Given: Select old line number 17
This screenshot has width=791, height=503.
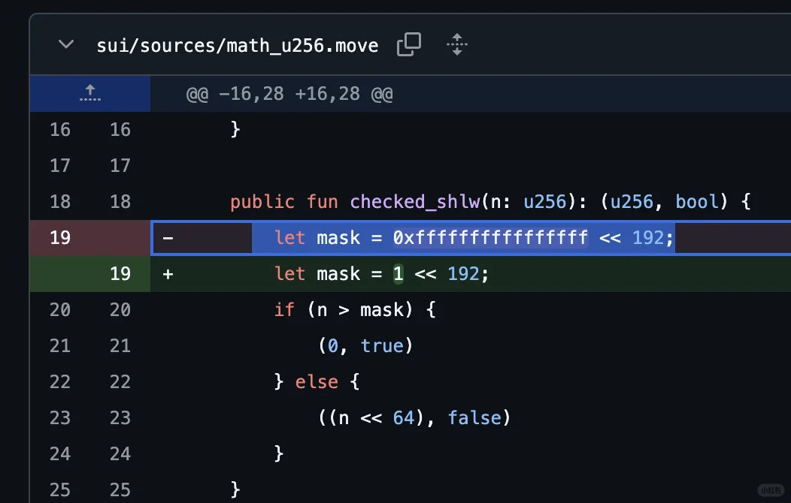Looking at the screenshot, I should [x=60, y=166].
